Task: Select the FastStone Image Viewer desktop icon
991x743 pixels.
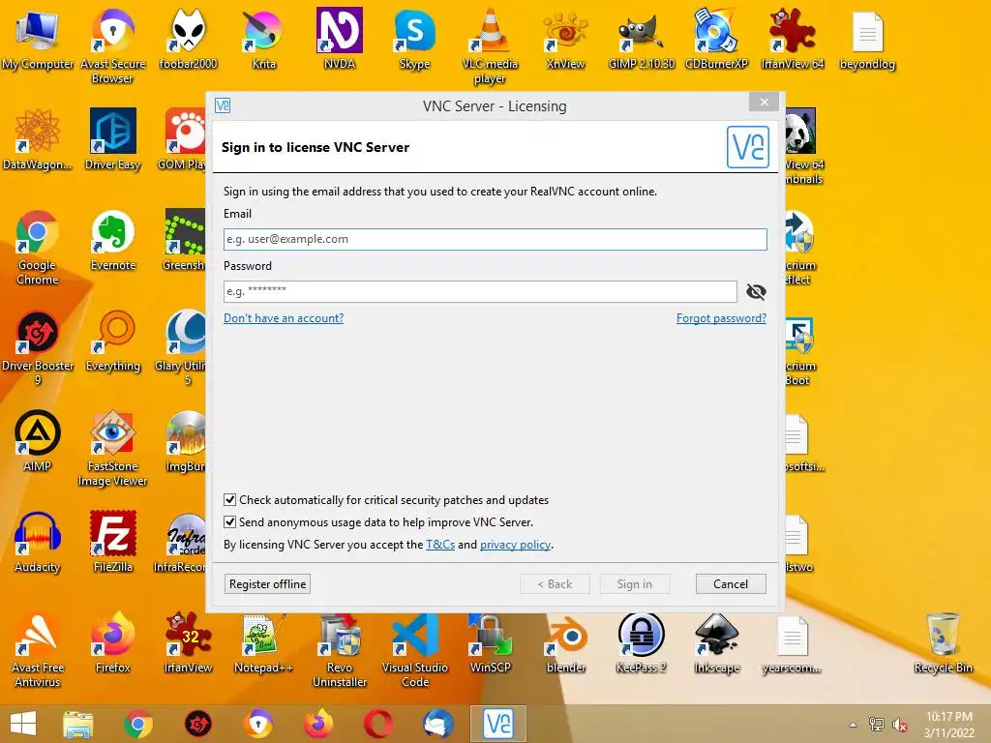Action: [112, 449]
